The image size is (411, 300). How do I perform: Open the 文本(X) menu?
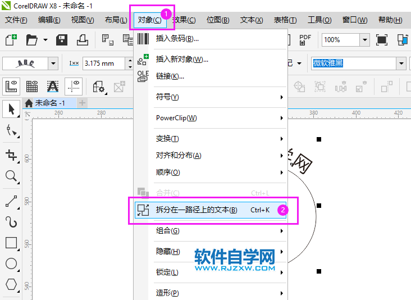(252, 20)
